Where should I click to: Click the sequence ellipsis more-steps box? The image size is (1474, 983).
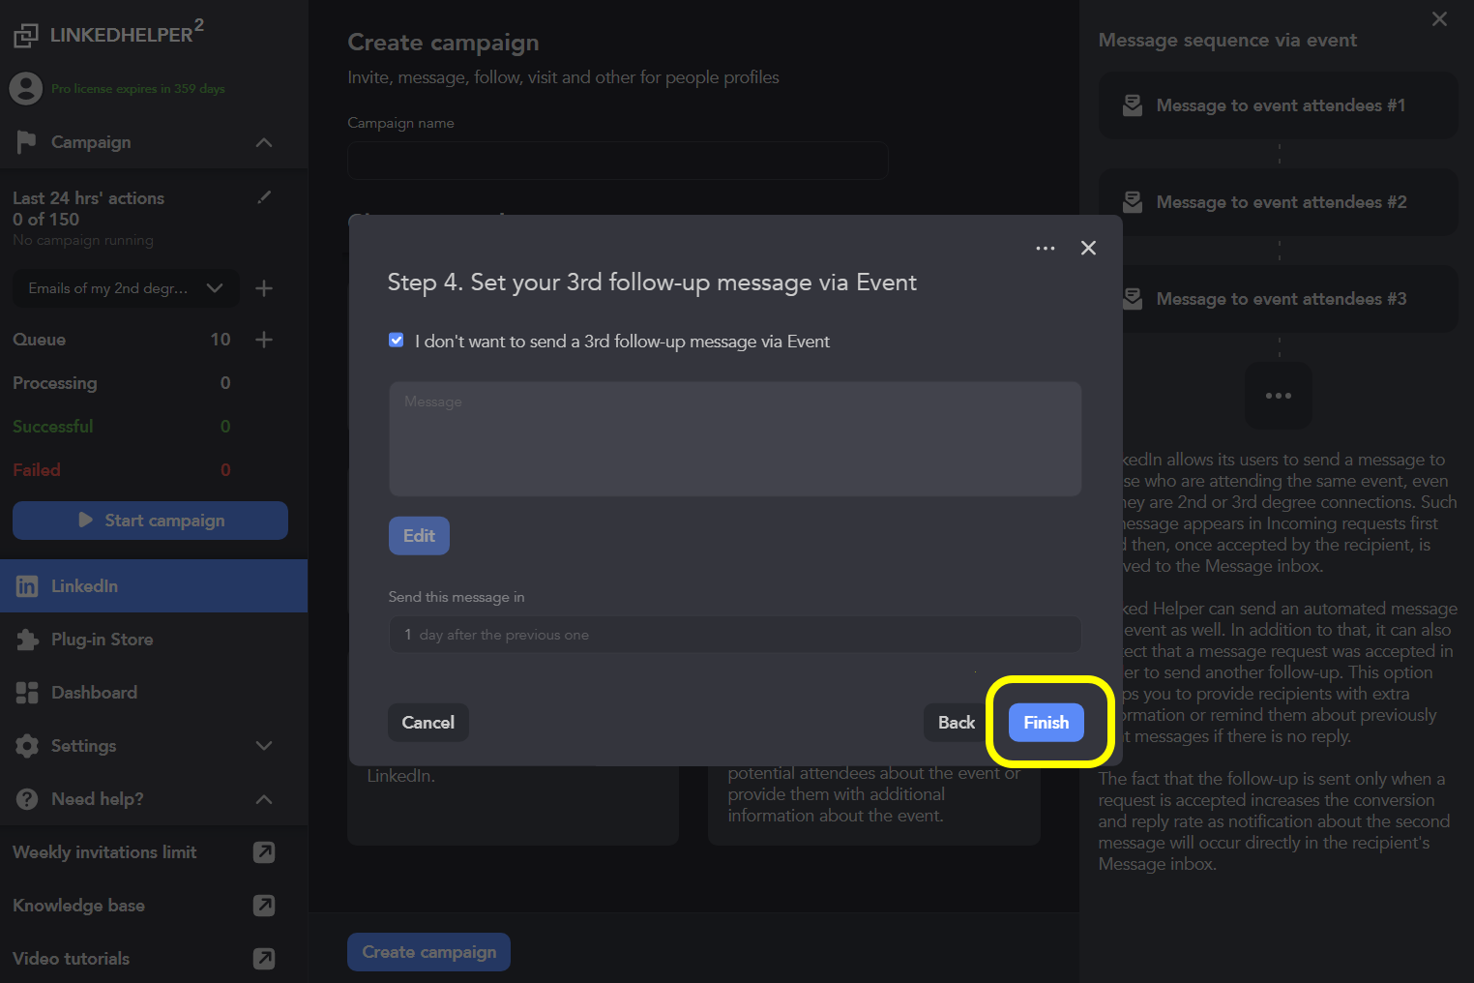tap(1278, 396)
